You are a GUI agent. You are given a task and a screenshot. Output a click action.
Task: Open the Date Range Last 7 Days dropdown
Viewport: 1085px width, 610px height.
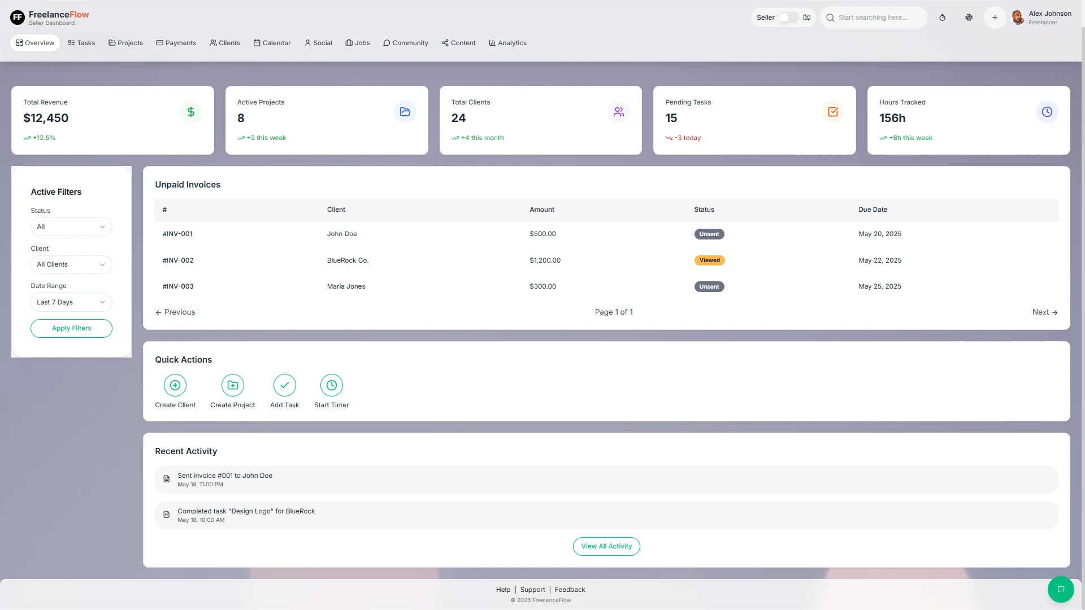pyautogui.click(x=71, y=302)
